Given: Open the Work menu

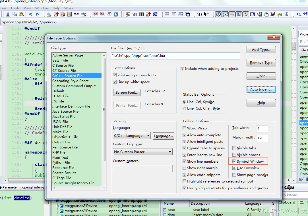Looking at the screenshot, I should click(69, 8).
